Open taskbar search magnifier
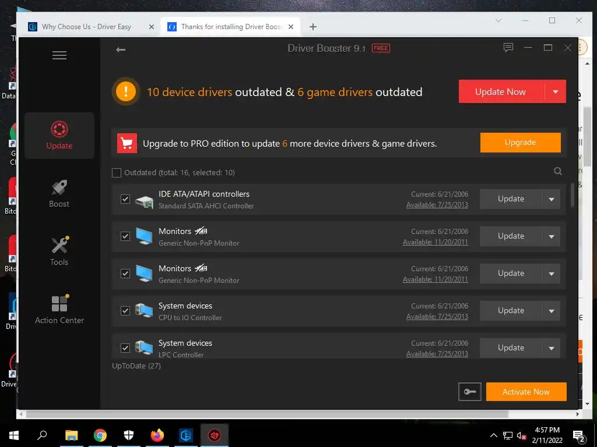Screen dimensions: 597x447 point(42,435)
